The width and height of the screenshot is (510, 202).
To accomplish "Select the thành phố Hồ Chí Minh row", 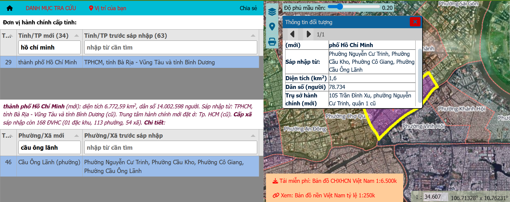I will coord(130,62).
